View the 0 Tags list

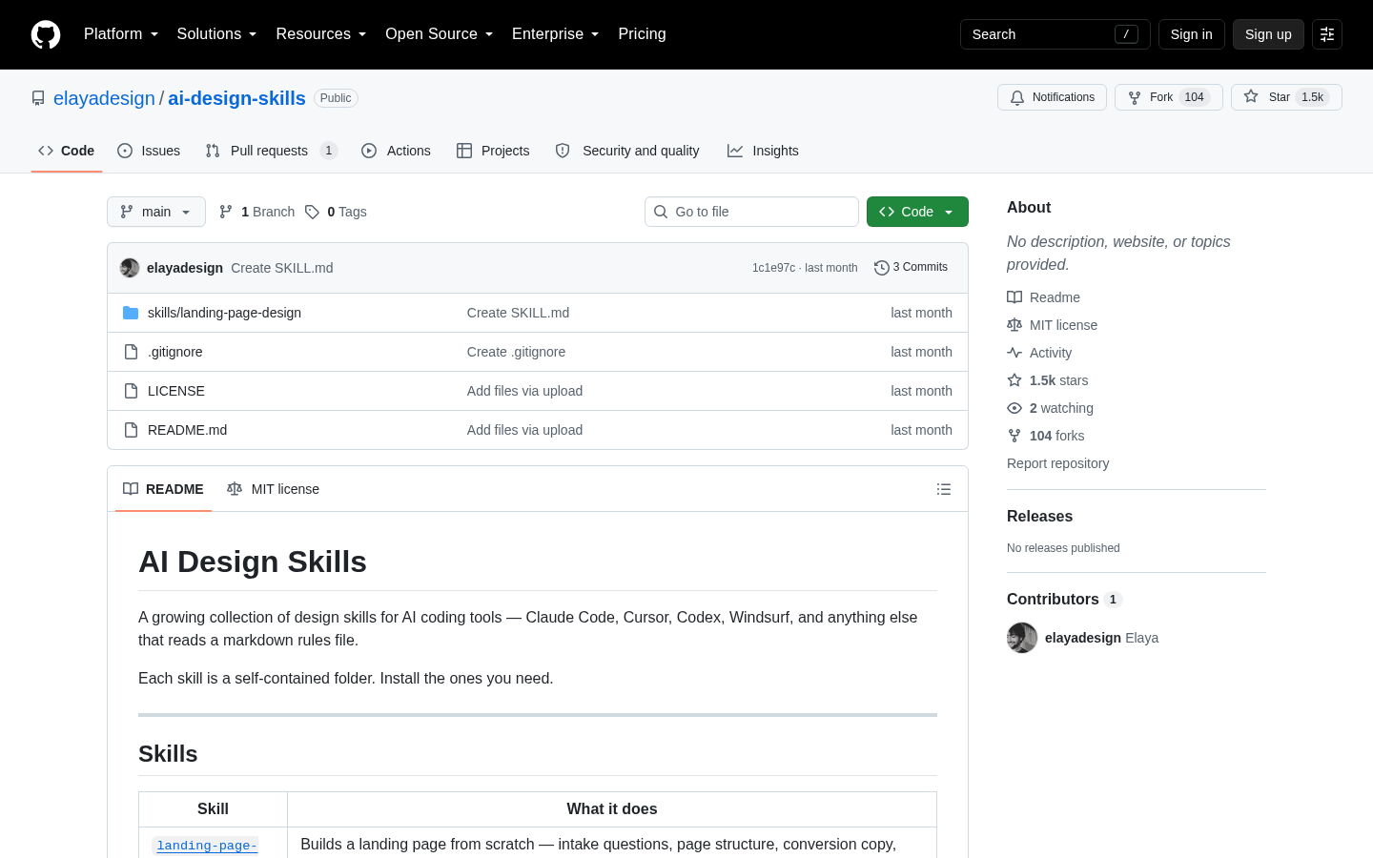coord(336,212)
